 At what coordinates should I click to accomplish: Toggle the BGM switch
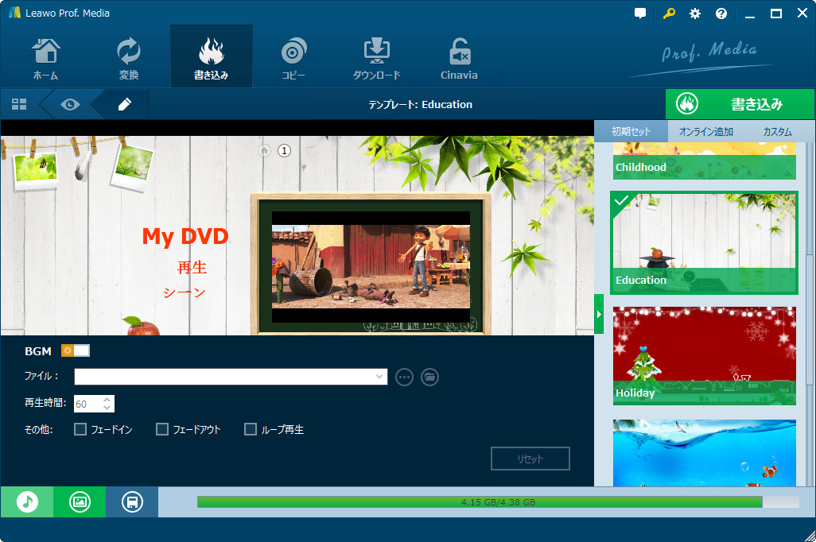76,350
